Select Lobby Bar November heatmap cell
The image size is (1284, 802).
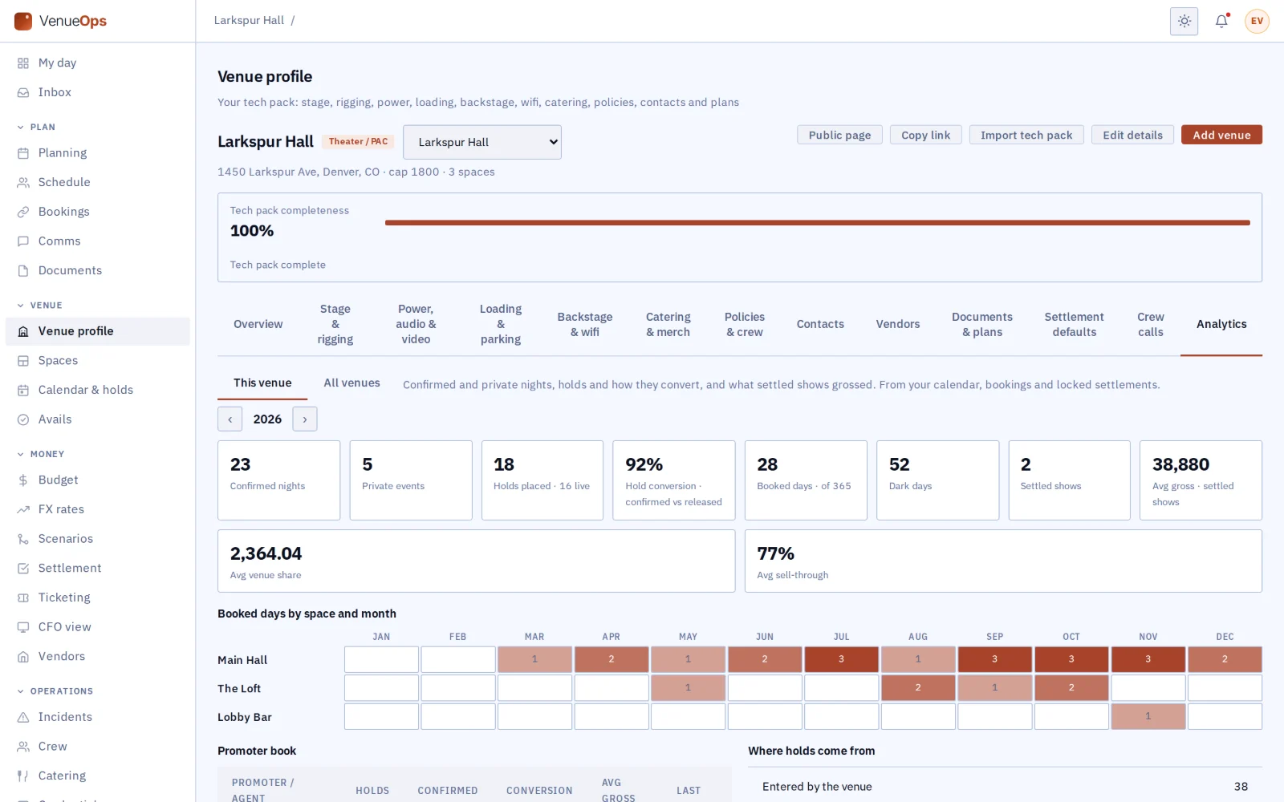point(1148,716)
